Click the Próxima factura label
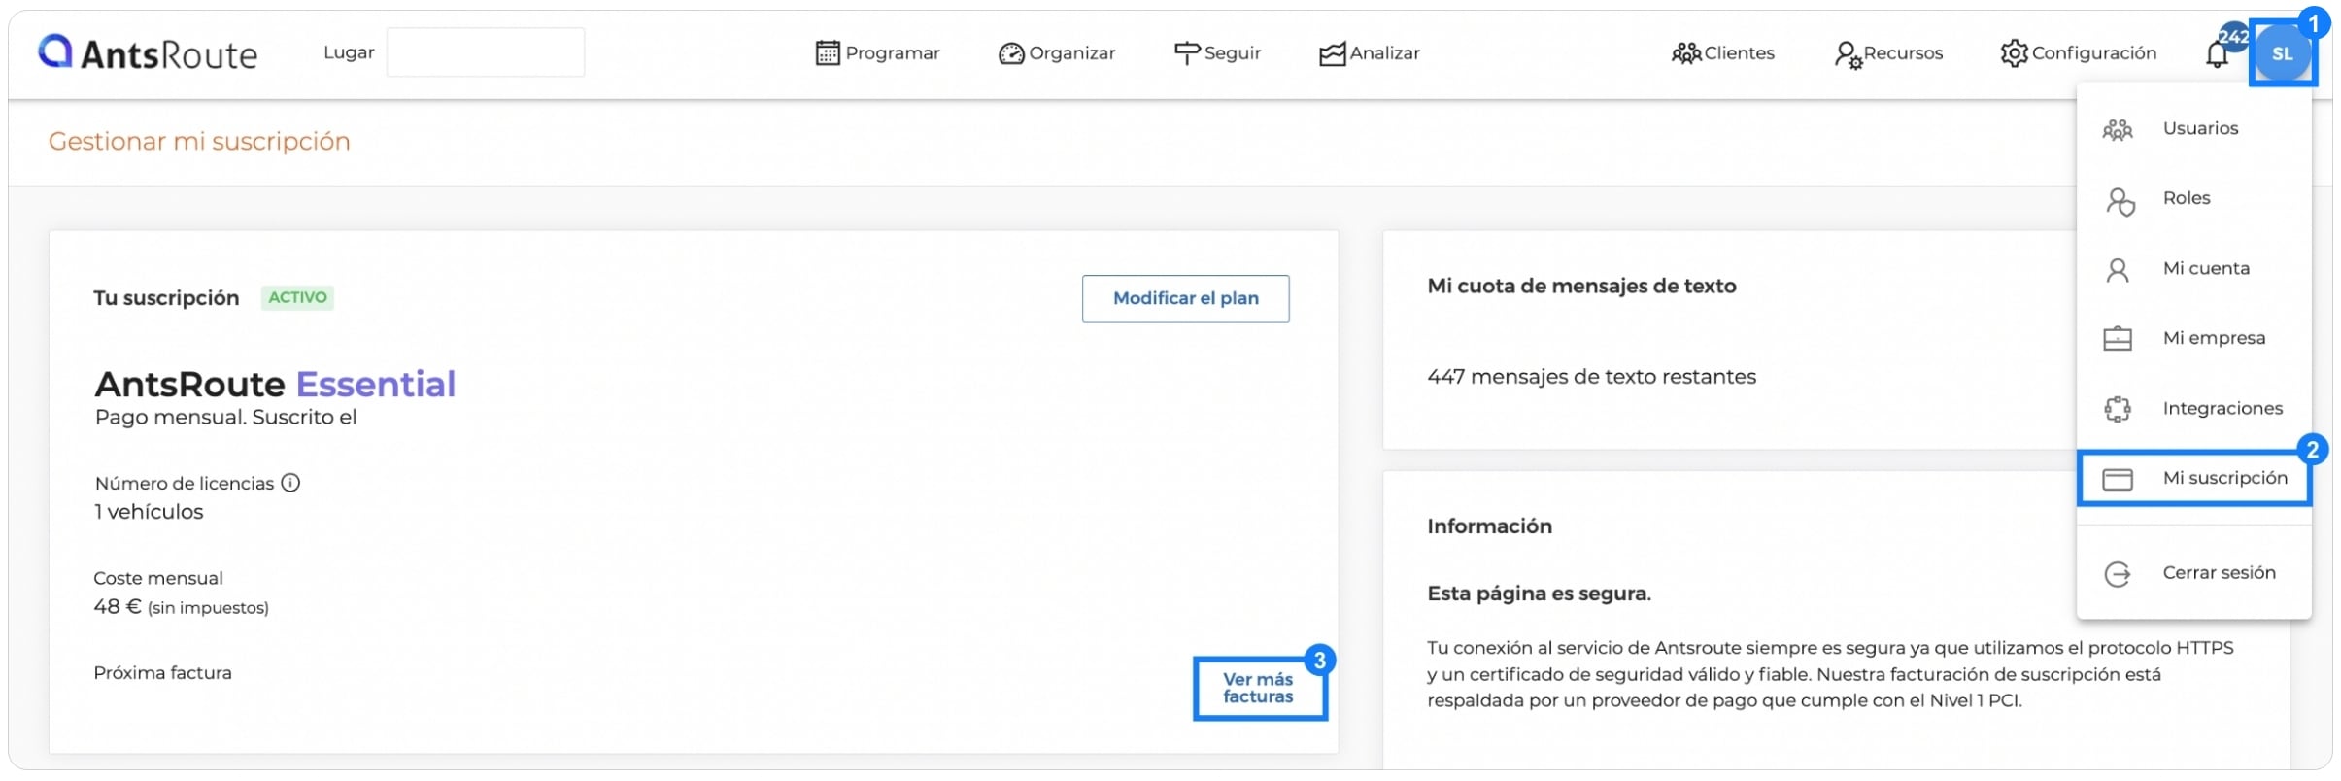The image size is (2341, 781). click(x=162, y=673)
